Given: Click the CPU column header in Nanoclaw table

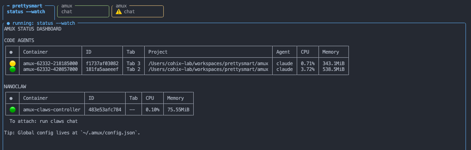Looking at the screenshot, I should pos(150,98).
